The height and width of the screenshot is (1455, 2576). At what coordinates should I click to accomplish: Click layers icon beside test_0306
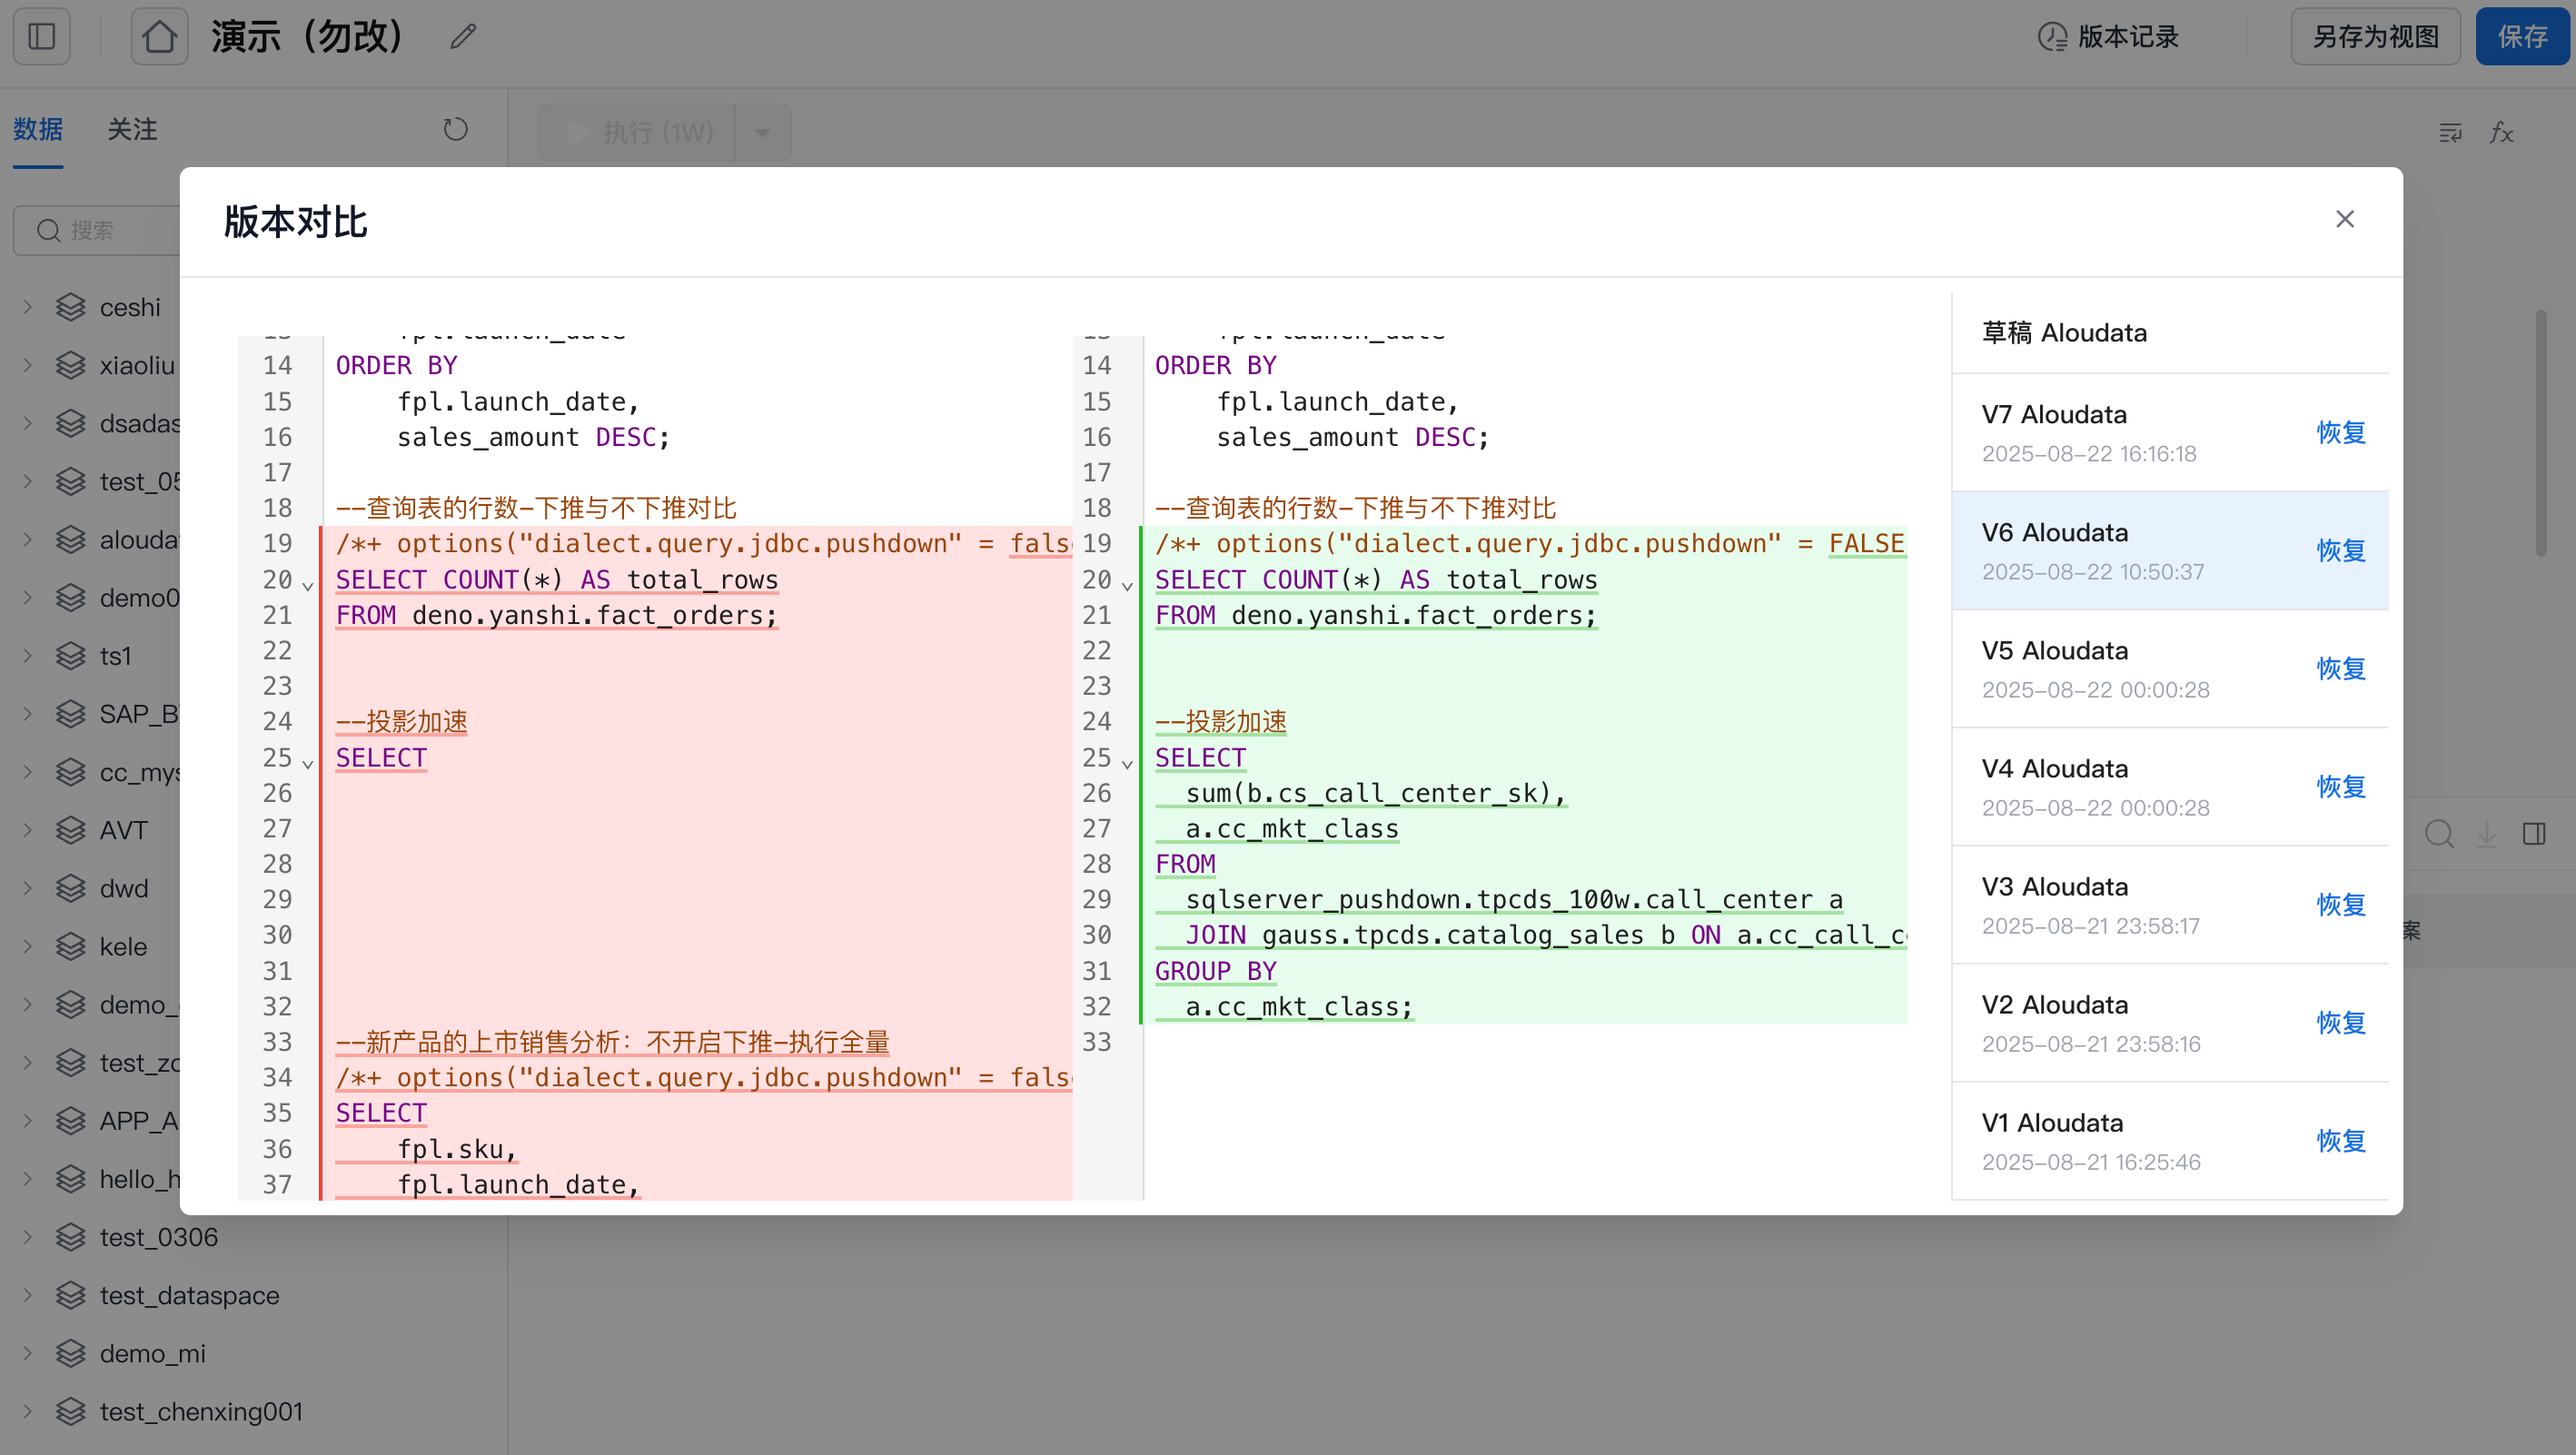70,1237
